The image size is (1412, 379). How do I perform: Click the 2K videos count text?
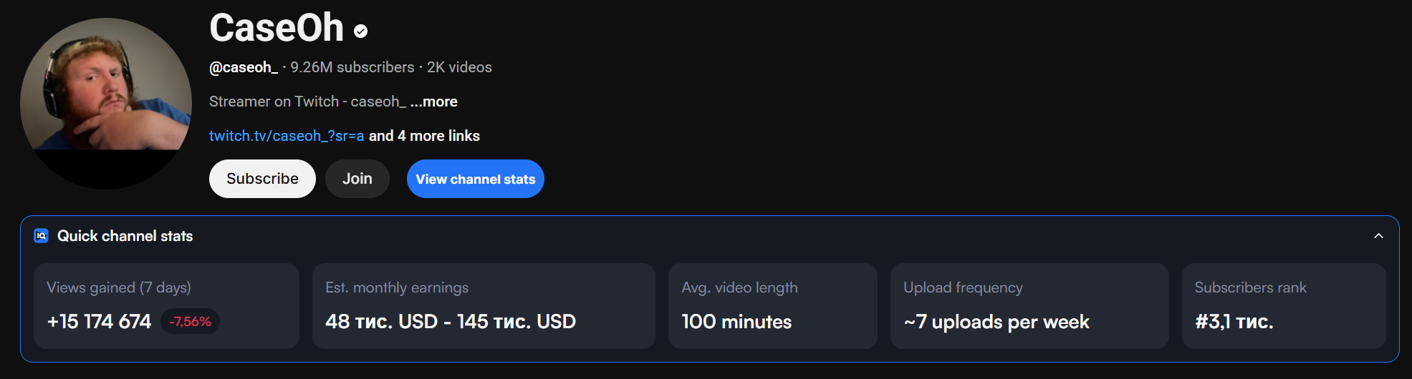tap(459, 67)
